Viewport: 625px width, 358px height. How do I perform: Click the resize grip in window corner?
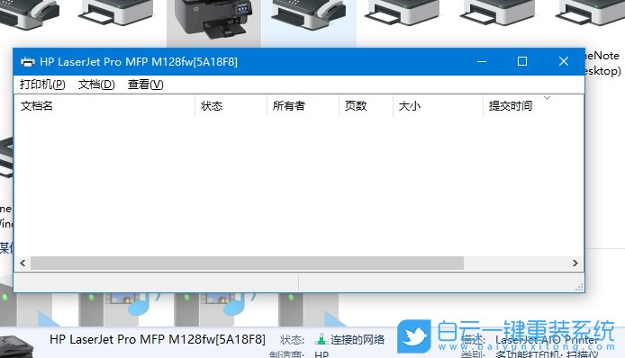pyautogui.click(x=579, y=287)
